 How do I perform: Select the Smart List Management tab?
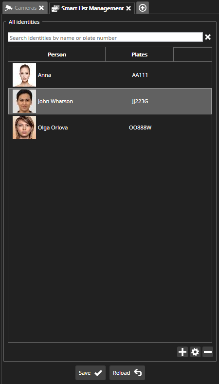pyautogui.click(x=92, y=8)
